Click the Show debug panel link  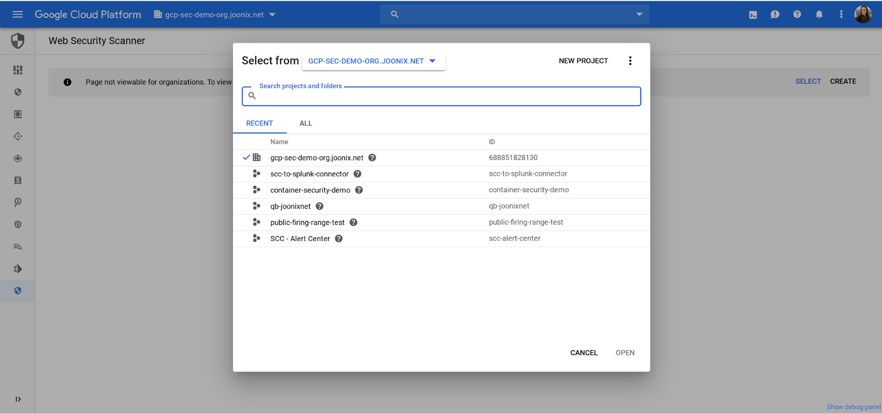[x=853, y=407]
